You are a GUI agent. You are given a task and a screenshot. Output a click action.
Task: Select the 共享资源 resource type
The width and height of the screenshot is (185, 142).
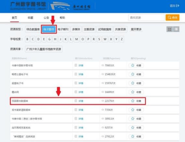pos(121,29)
